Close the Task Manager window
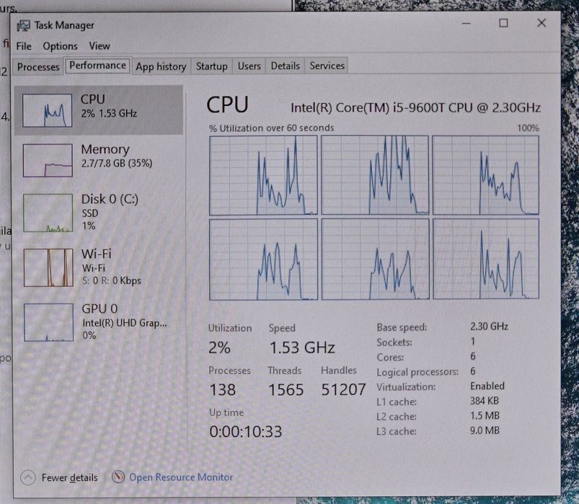Viewport: 579px width, 504px height. pyautogui.click(x=542, y=23)
